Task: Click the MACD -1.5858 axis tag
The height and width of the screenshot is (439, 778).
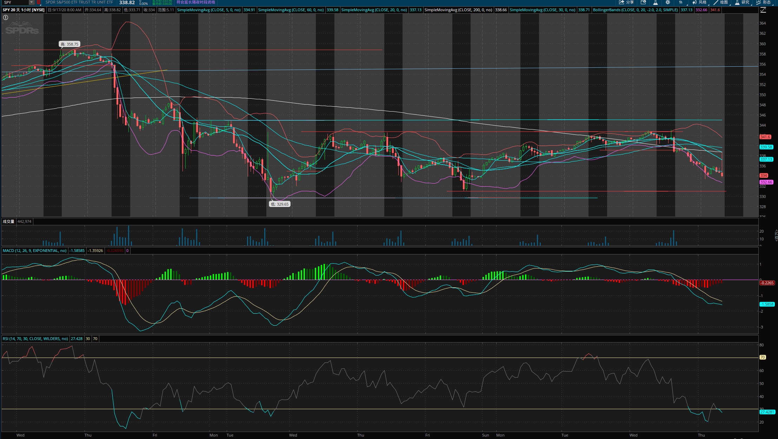Action: click(767, 304)
